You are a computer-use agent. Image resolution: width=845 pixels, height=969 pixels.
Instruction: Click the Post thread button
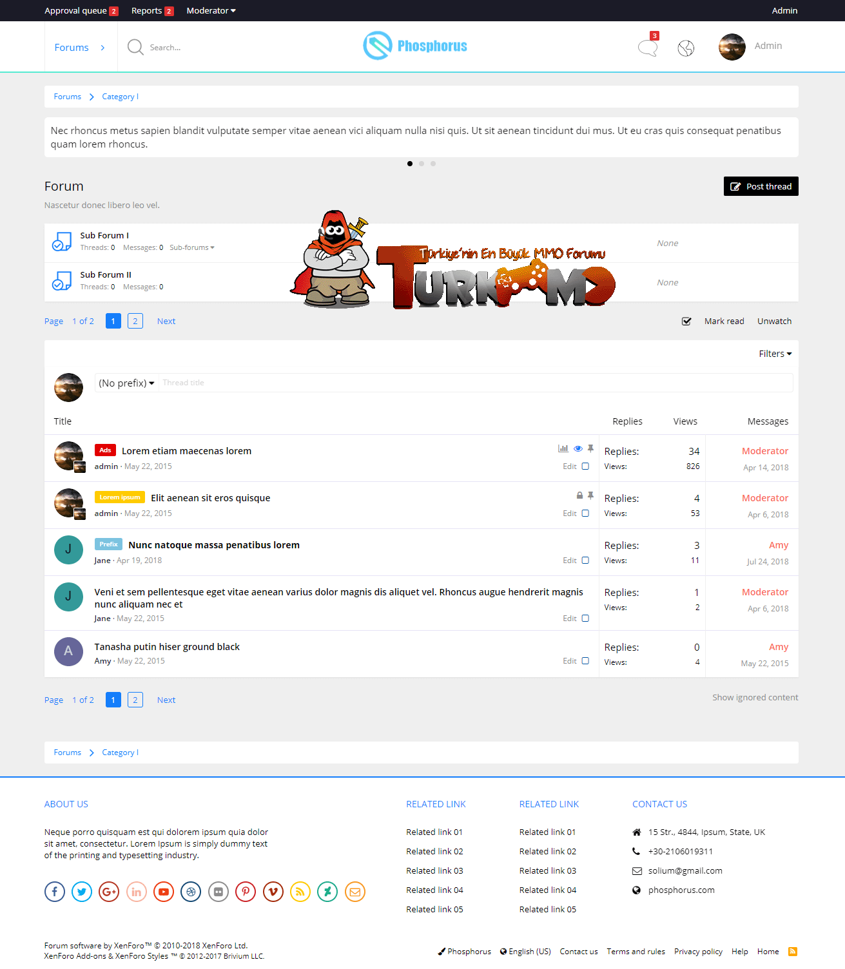tap(761, 186)
